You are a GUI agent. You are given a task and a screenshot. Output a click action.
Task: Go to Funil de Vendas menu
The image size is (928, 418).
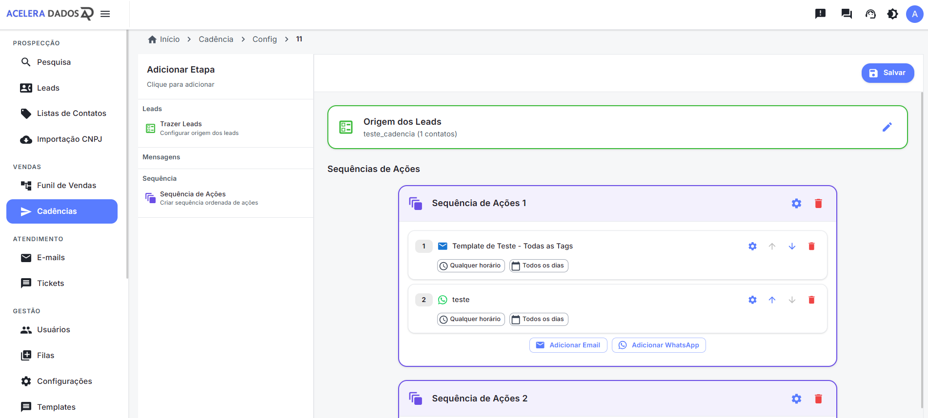(x=66, y=186)
